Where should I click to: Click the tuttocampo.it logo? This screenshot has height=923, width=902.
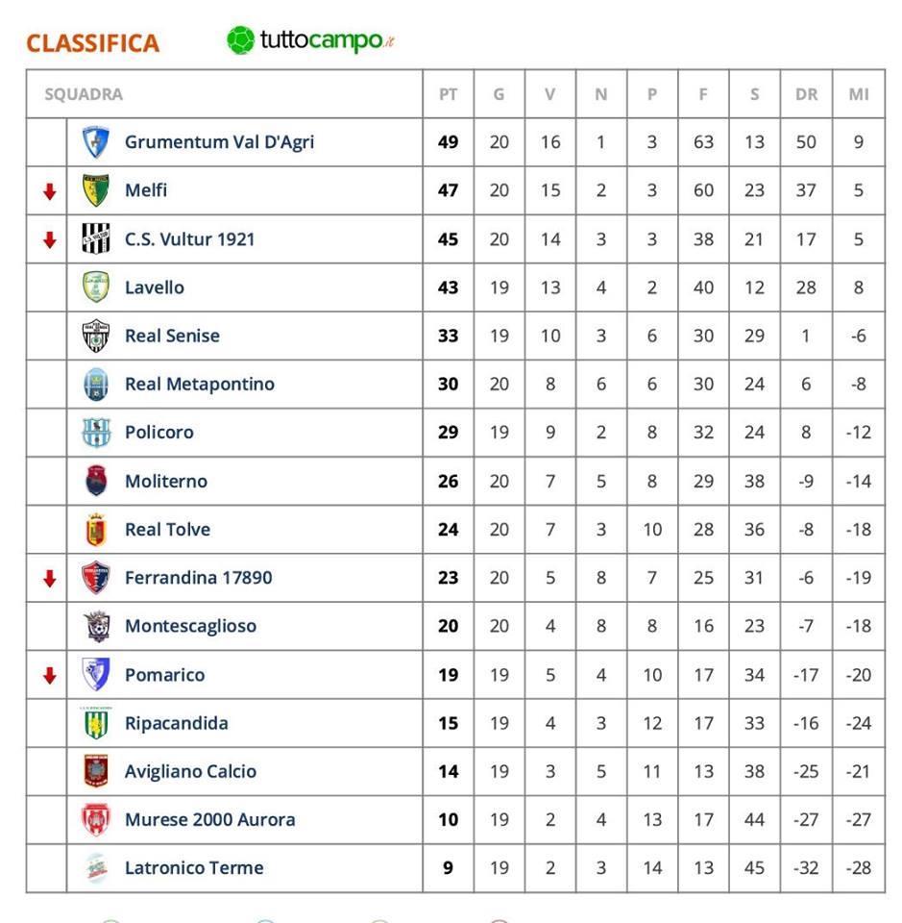[311, 40]
